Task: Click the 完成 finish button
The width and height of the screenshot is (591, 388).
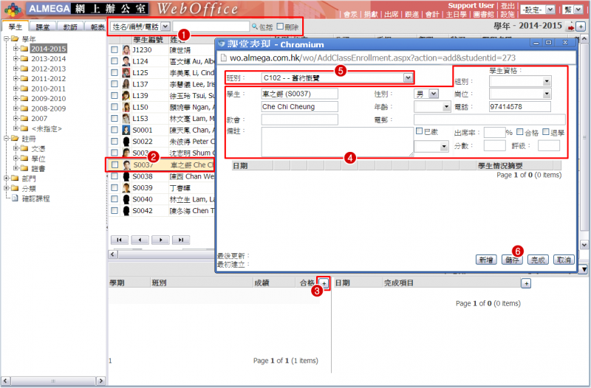Action: click(x=539, y=260)
